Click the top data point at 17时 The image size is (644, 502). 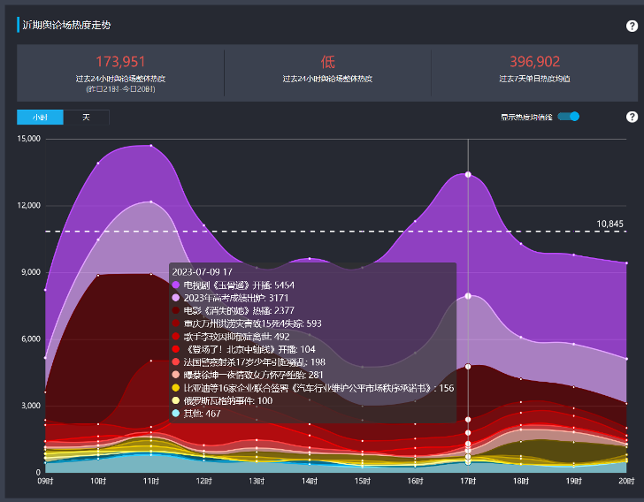coord(468,174)
